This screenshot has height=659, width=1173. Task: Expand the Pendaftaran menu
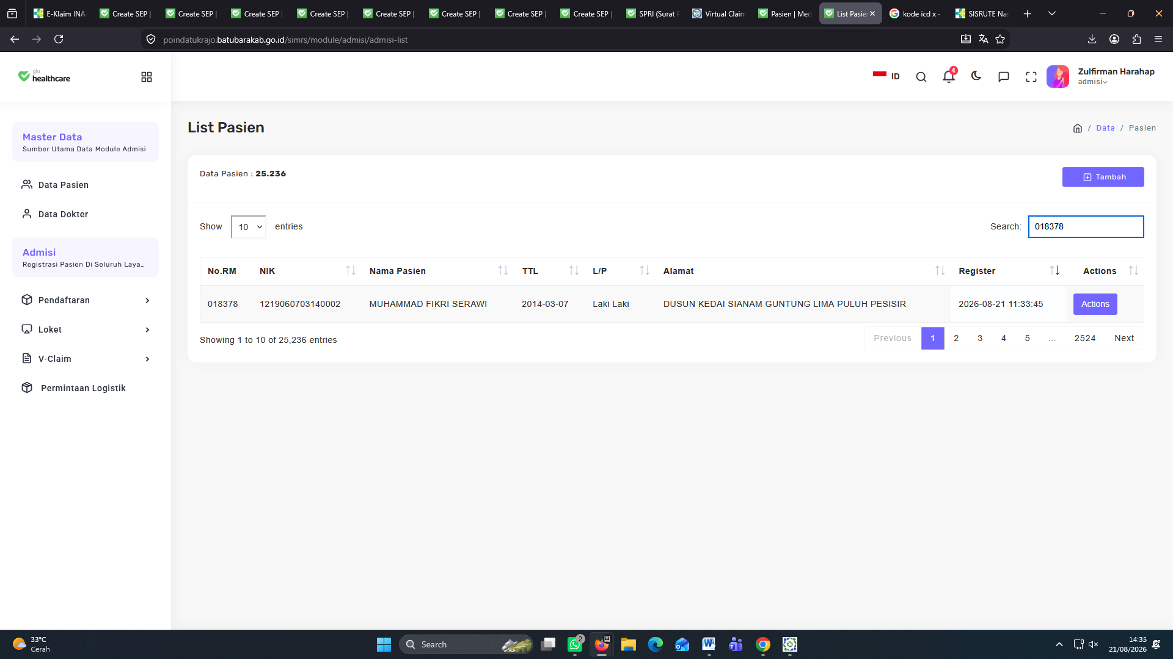pos(86,300)
